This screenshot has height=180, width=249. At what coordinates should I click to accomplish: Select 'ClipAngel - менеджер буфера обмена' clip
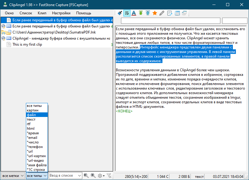[x=57, y=38]
